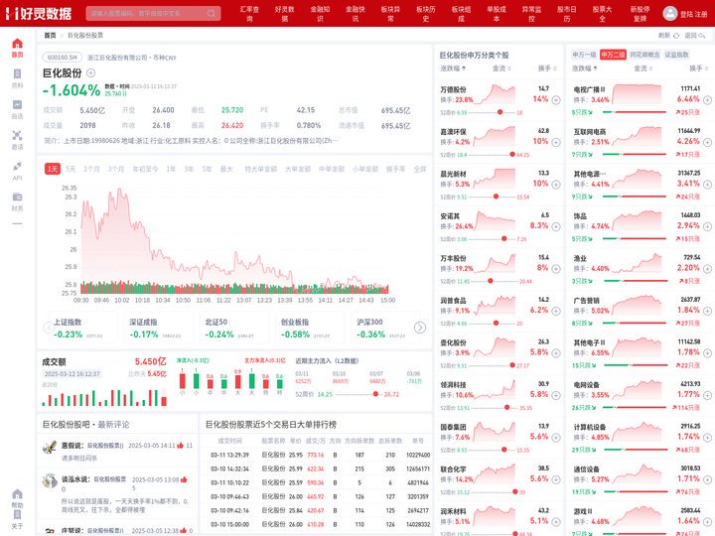This screenshot has width=715, height=536.
Task: Open 金融知识 in top navigation
Action: (x=320, y=14)
